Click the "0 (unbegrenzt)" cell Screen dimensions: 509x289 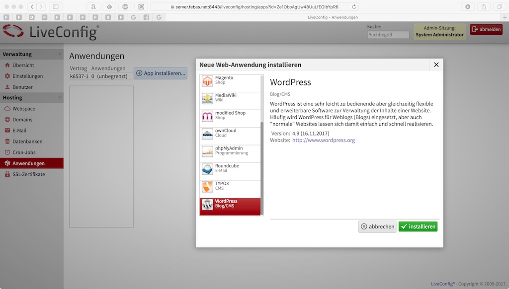109,76
